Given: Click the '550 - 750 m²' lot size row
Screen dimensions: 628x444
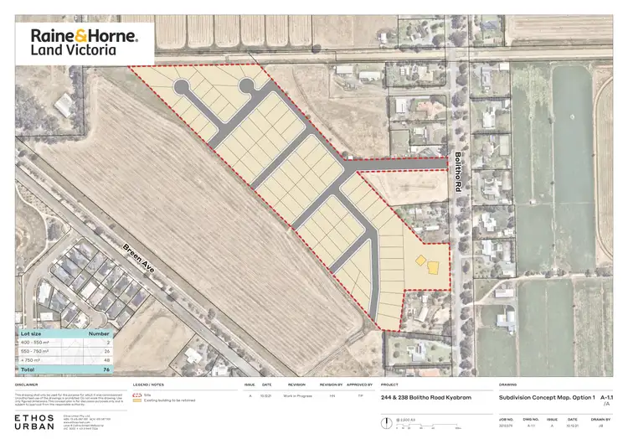Looking at the screenshot, I should (x=65, y=352).
